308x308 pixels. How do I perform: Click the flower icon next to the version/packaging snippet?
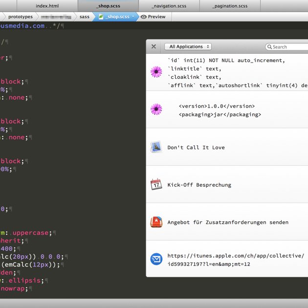[x=156, y=109]
